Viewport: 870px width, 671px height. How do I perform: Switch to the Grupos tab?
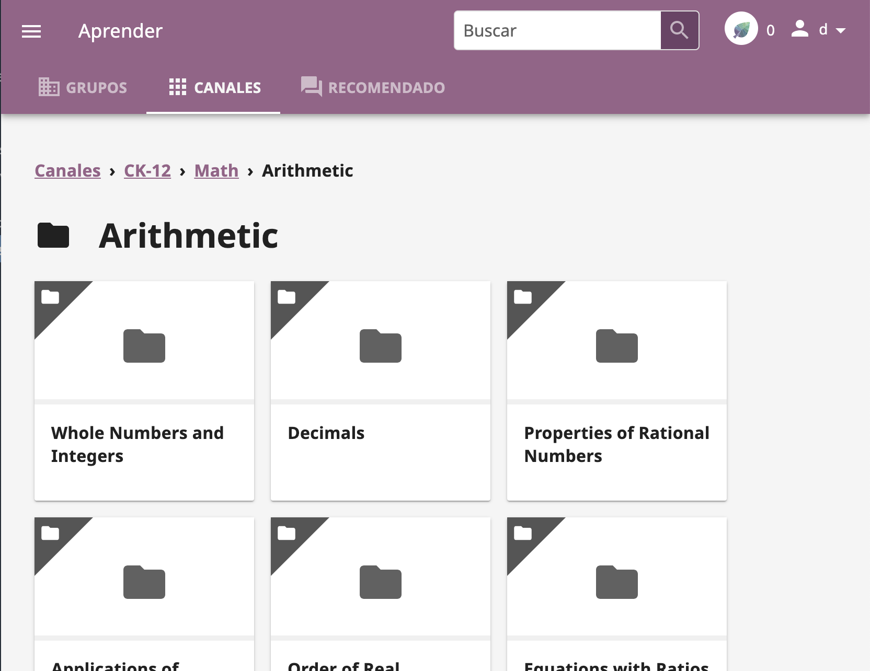click(83, 87)
